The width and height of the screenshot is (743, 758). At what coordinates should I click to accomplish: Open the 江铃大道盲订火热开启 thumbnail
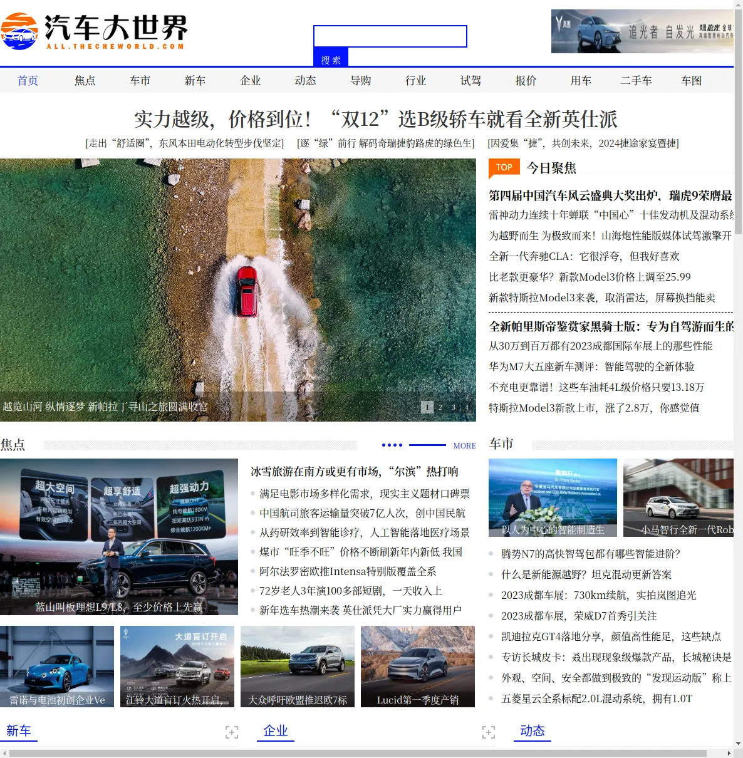177,667
